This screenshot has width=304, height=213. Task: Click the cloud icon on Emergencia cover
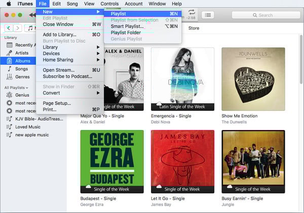(x=159, y=104)
